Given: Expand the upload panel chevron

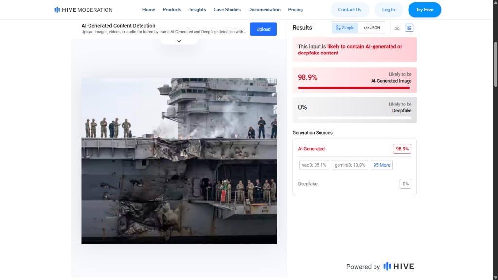Looking at the screenshot, I should click(x=179, y=41).
